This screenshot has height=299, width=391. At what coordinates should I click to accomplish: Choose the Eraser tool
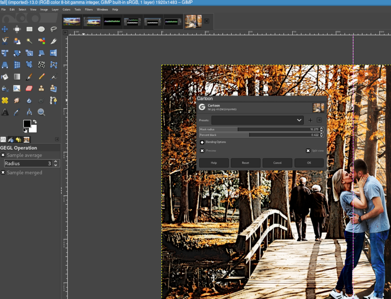click(x=29, y=88)
